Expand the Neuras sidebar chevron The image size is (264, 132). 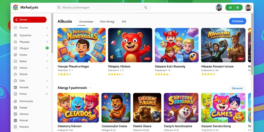[47, 28]
